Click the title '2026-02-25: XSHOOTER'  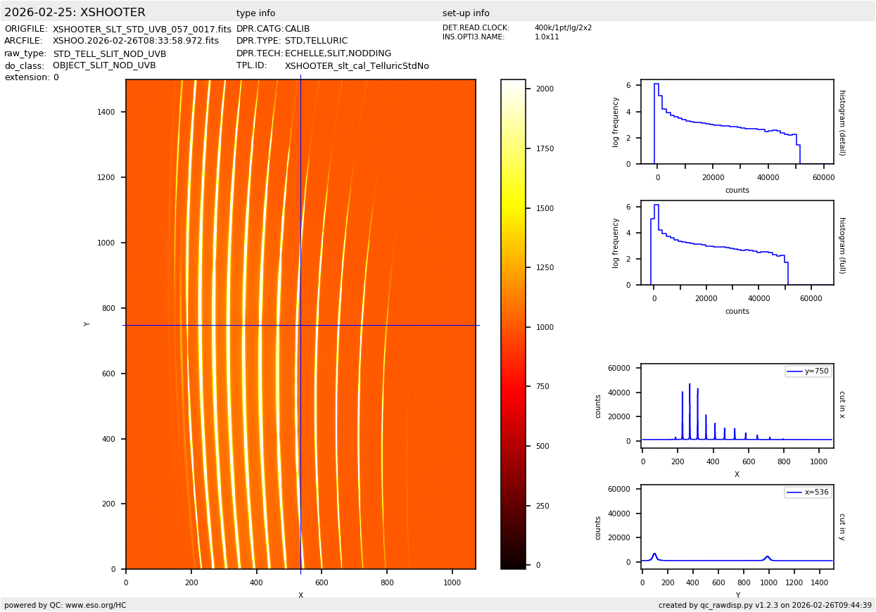pyautogui.click(x=75, y=13)
